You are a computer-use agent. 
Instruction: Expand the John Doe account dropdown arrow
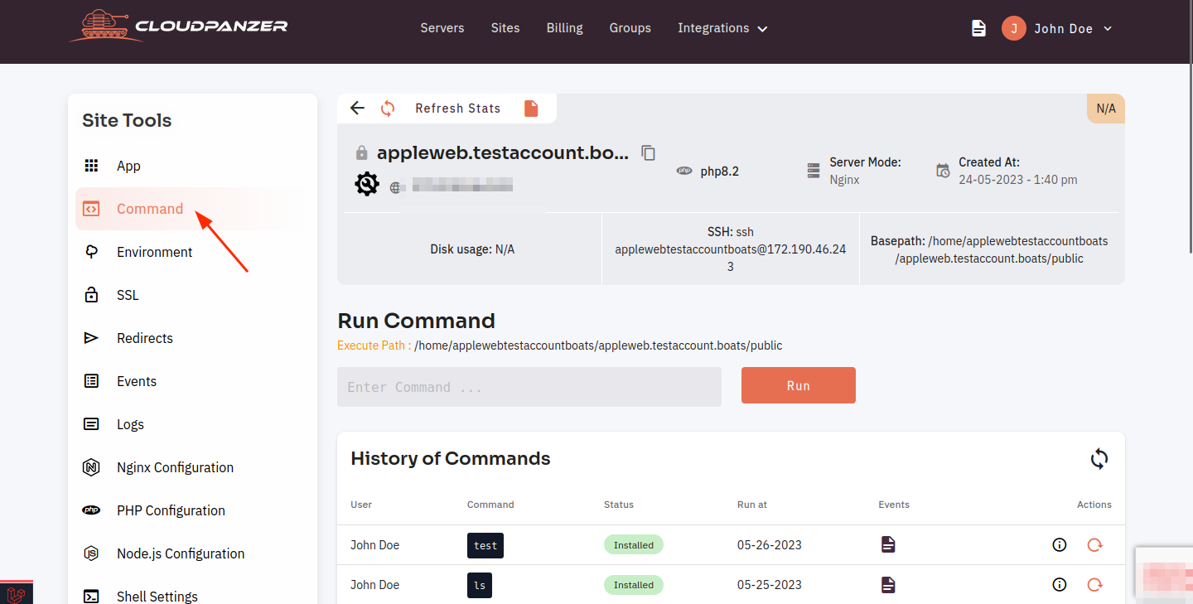1108,29
